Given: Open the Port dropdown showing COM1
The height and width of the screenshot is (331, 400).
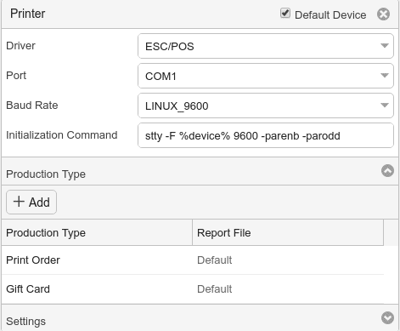Looking at the screenshot, I should [x=266, y=76].
